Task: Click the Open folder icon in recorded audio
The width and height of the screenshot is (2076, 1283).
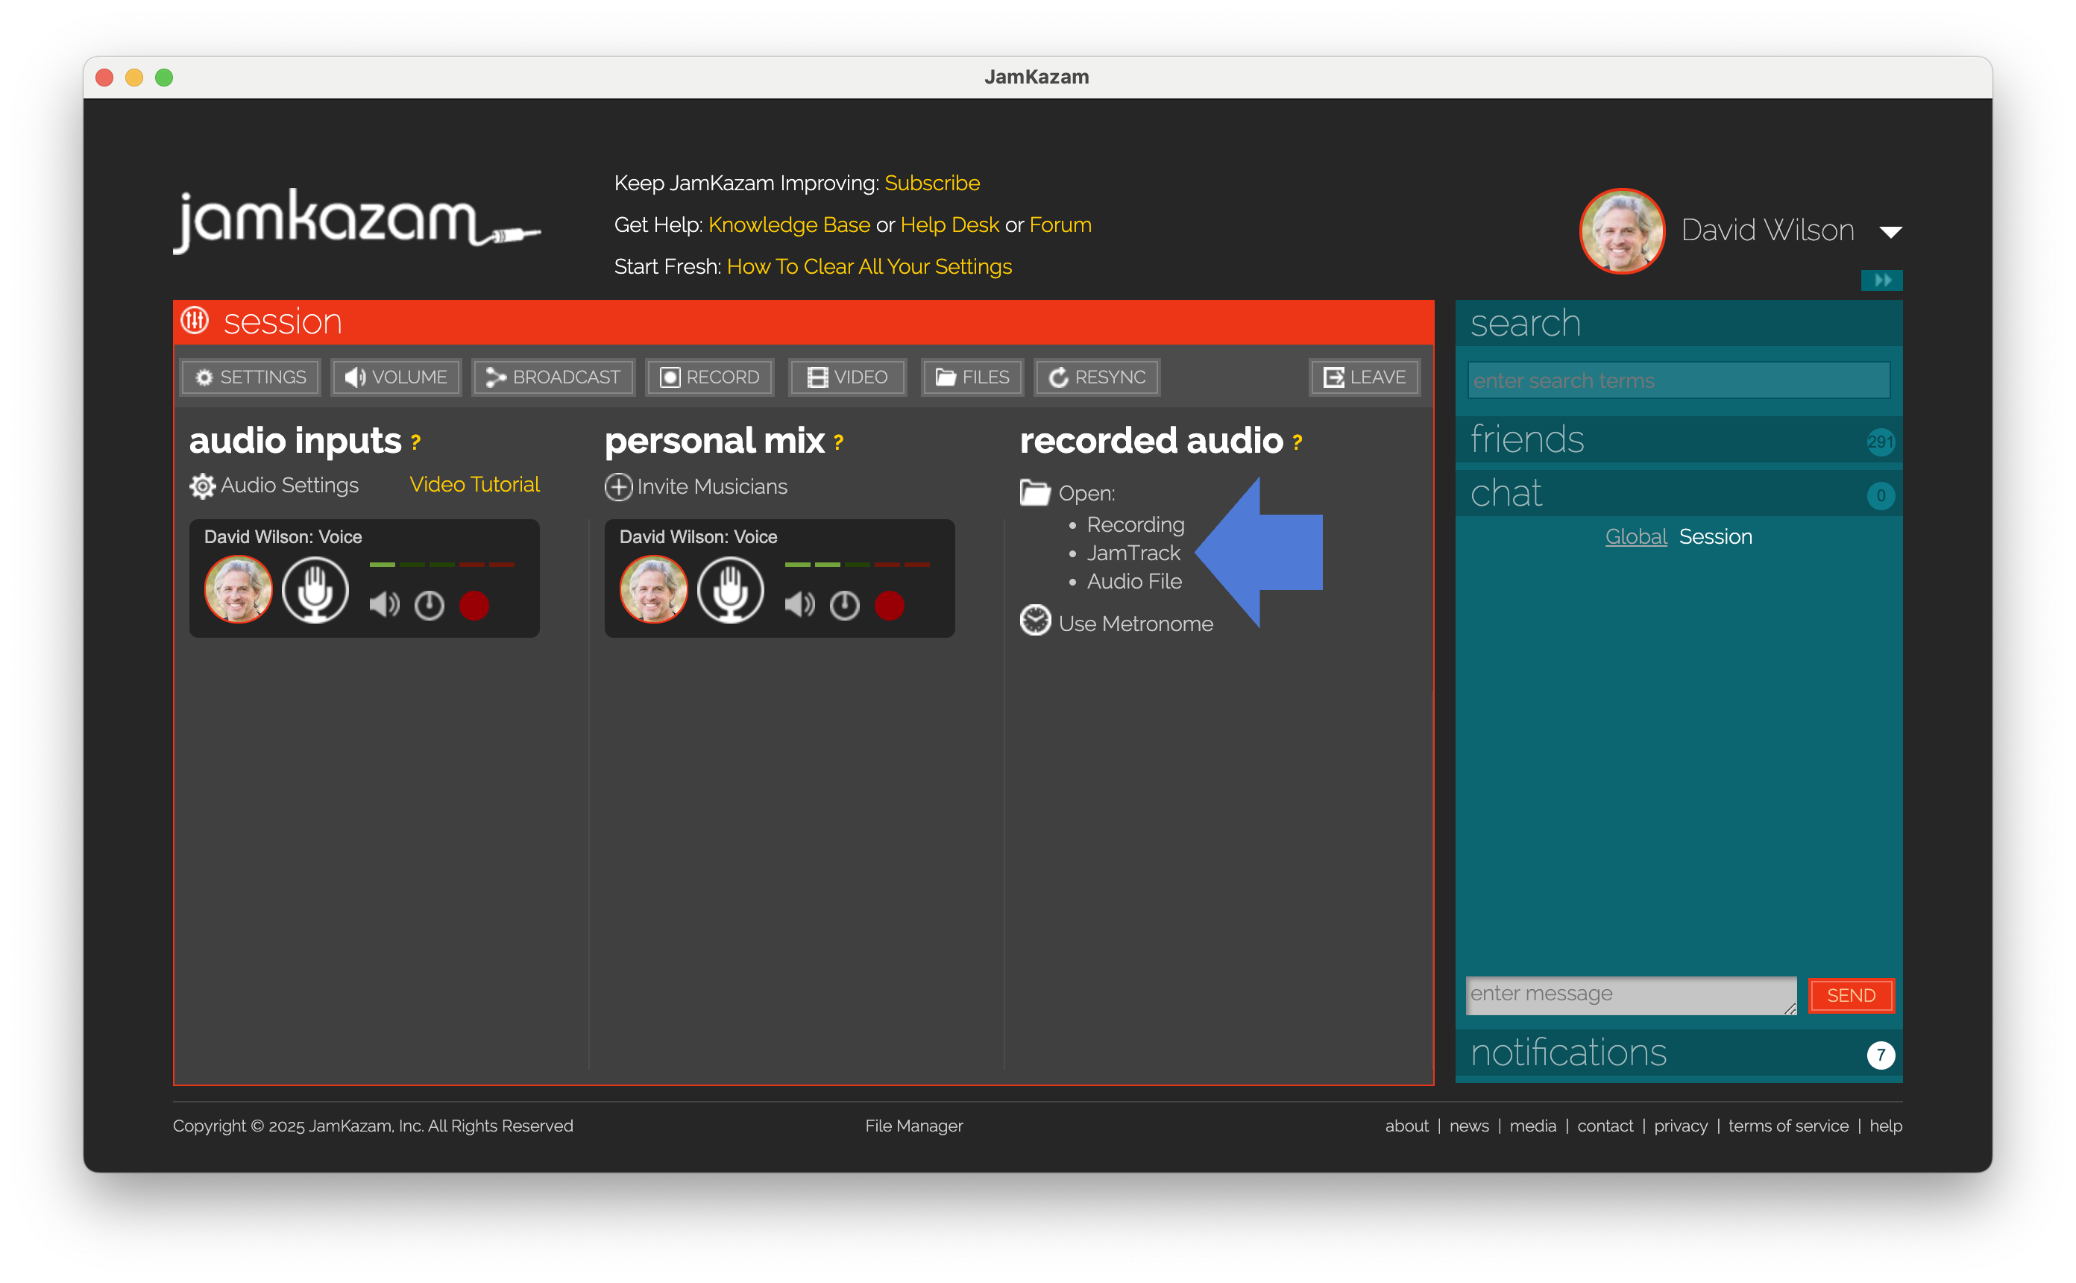Action: click(x=1034, y=492)
